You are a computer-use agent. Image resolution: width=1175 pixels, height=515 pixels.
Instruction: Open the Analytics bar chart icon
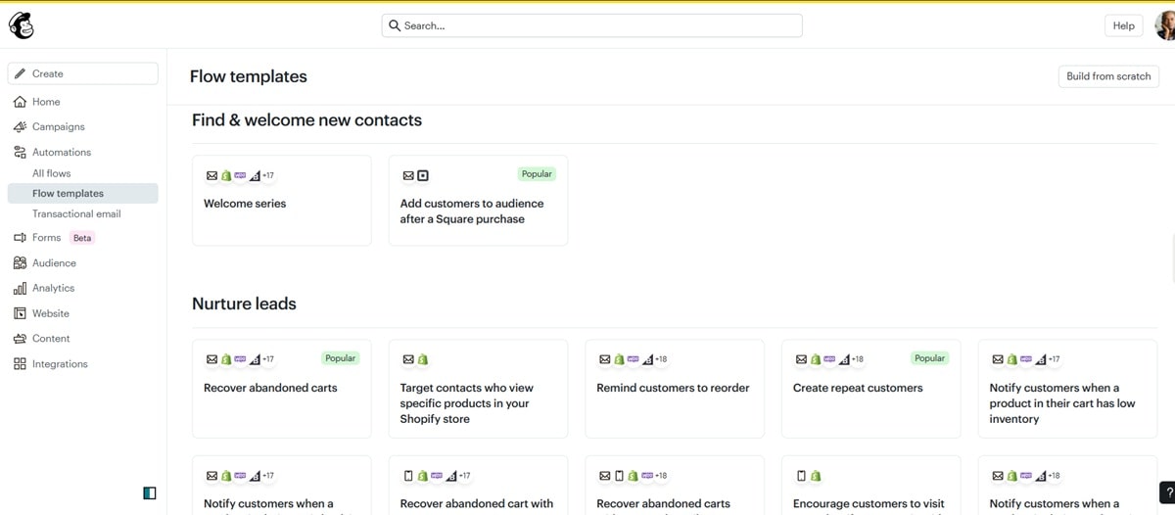pyautogui.click(x=20, y=289)
